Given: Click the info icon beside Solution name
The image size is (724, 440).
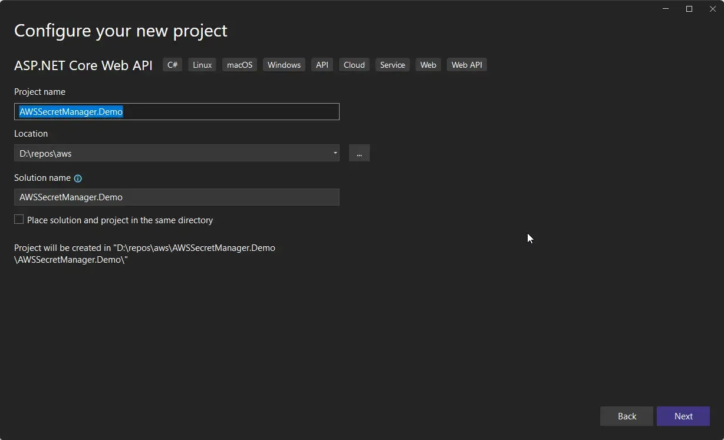Looking at the screenshot, I should [x=78, y=178].
